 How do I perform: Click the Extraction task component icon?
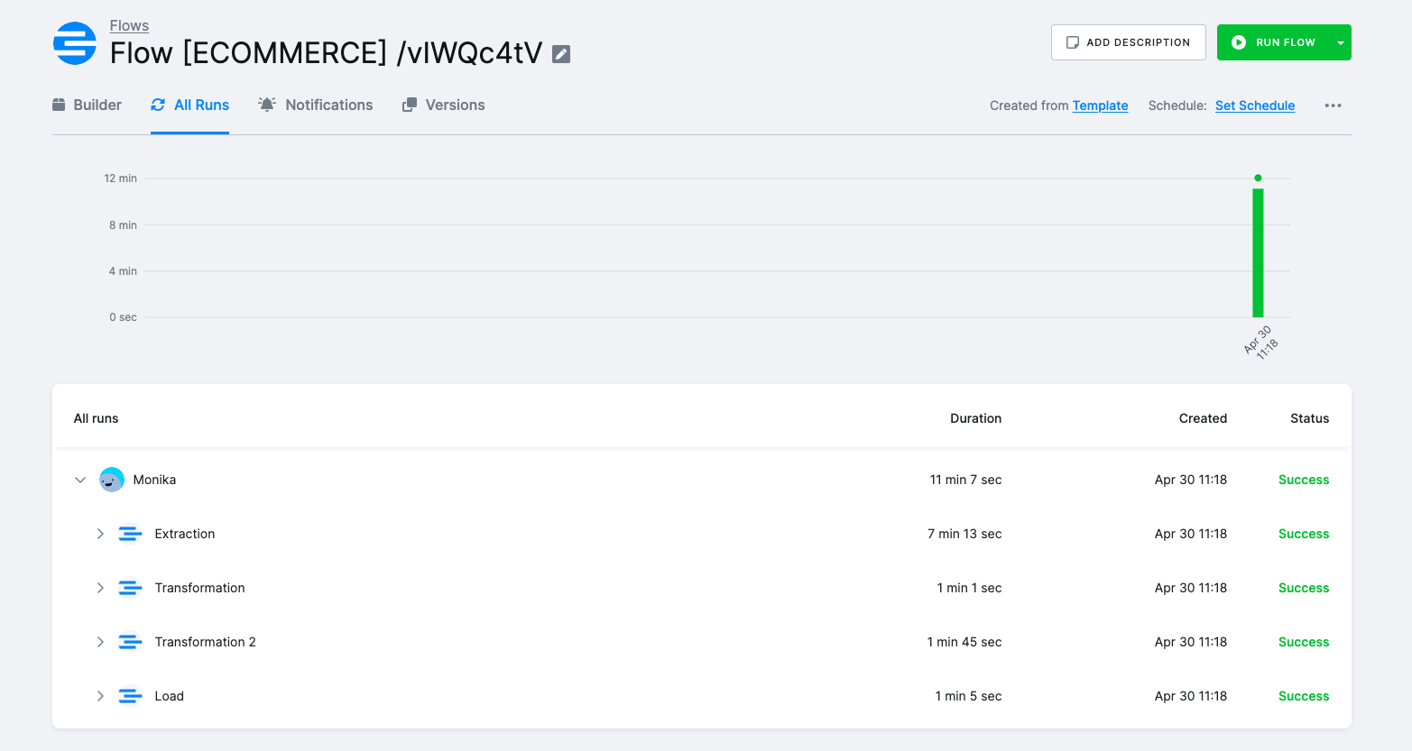pyautogui.click(x=130, y=533)
